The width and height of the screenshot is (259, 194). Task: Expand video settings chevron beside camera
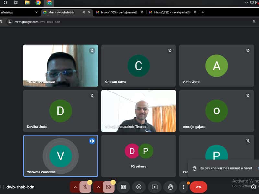[98, 187]
